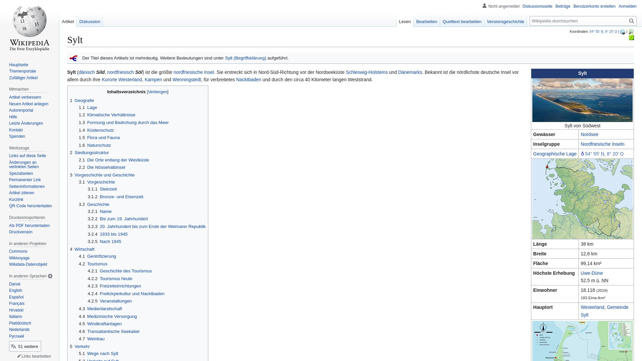Open Quelltext bearbeiten menu item
The width and height of the screenshot is (642, 361).
click(462, 22)
